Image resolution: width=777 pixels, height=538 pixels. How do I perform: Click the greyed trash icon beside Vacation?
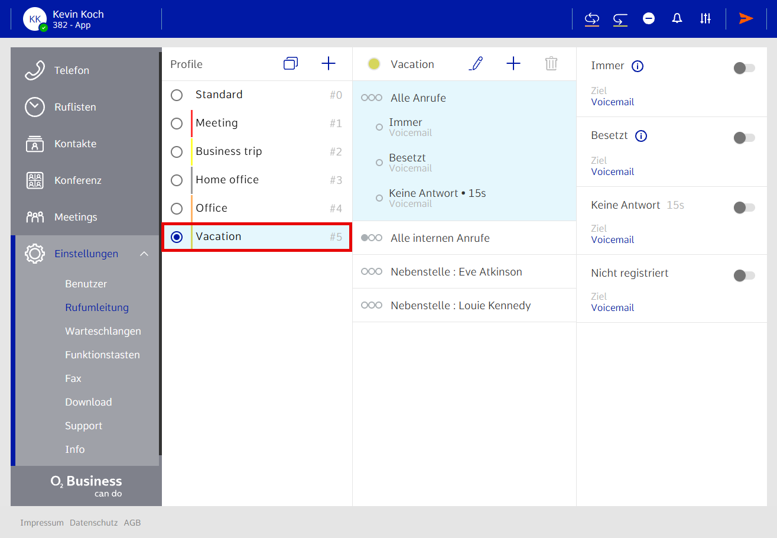(551, 64)
